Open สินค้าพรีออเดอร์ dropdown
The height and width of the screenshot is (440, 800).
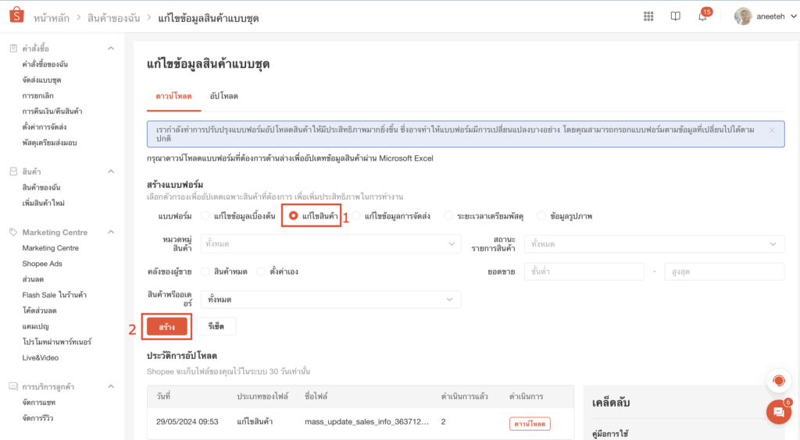click(x=330, y=300)
